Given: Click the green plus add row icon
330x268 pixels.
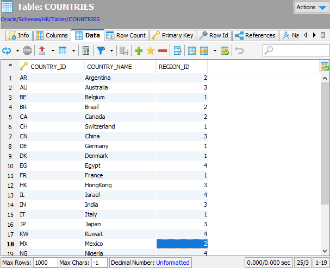Looking at the screenshot, I should point(138,50).
